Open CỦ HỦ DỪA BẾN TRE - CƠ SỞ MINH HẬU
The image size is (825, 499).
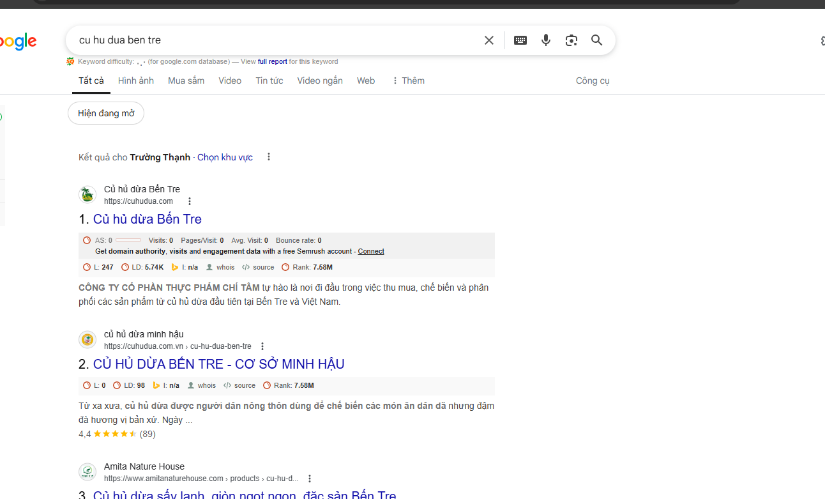[x=219, y=364]
